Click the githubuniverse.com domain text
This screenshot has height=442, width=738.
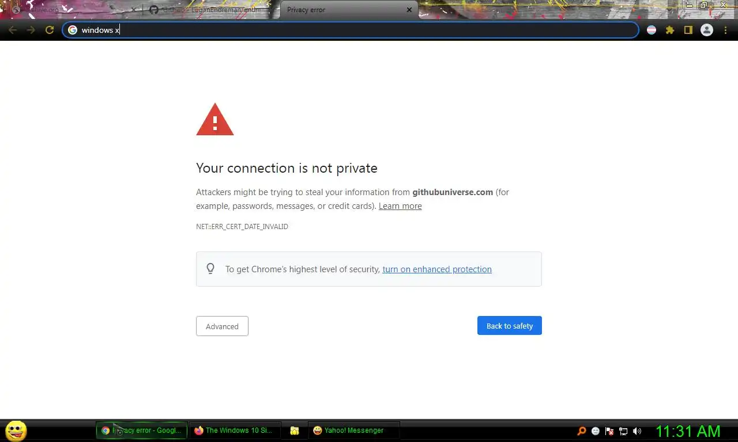453,192
